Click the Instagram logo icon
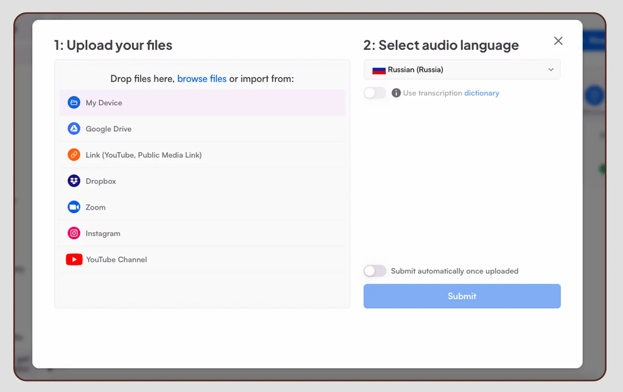The height and width of the screenshot is (392, 623). pos(74,233)
